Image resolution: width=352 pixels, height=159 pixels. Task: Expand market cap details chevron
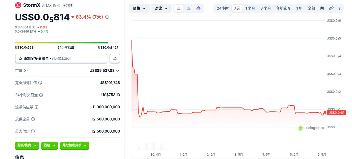tap(118, 71)
